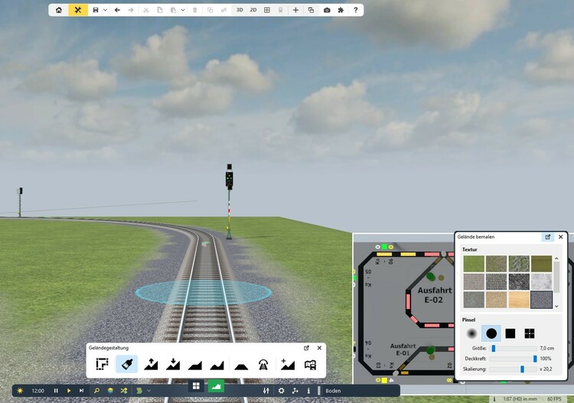Click the train cab view icon

280,10
